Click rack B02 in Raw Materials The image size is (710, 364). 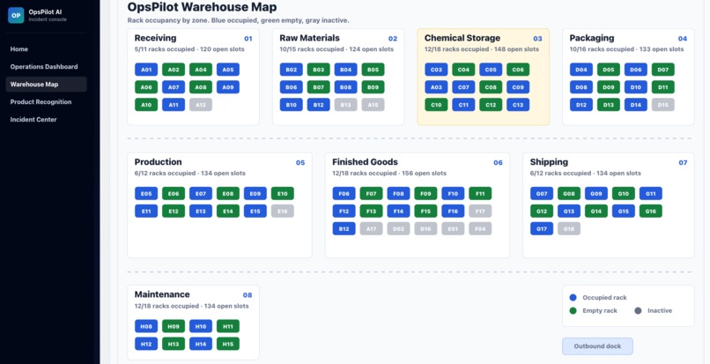tap(292, 70)
